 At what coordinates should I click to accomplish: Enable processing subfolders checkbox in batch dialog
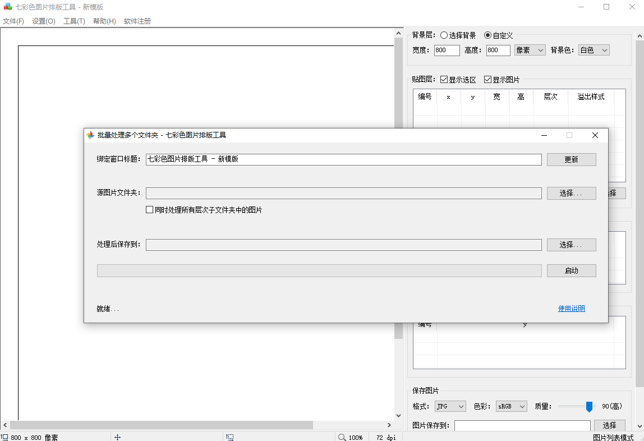coord(149,209)
